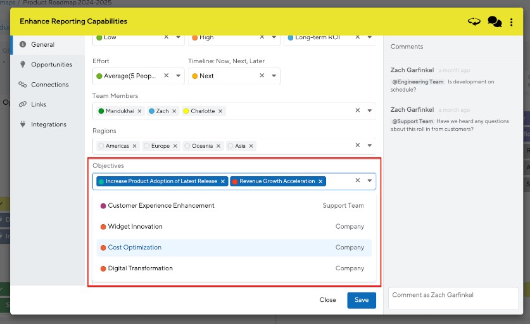Click the Save button

pyautogui.click(x=362, y=300)
